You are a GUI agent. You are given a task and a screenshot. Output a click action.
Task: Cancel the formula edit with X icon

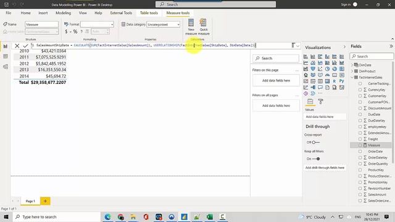coord(17,46)
